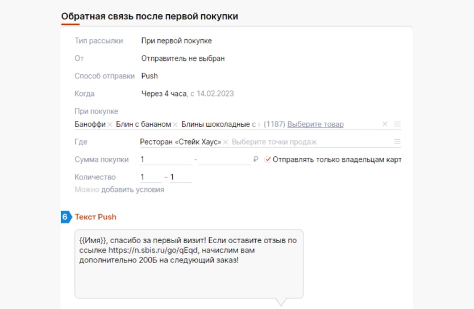The height and width of the screenshot is (309, 474).
Task: Click the step 6 number badge
Action: [65, 217]
